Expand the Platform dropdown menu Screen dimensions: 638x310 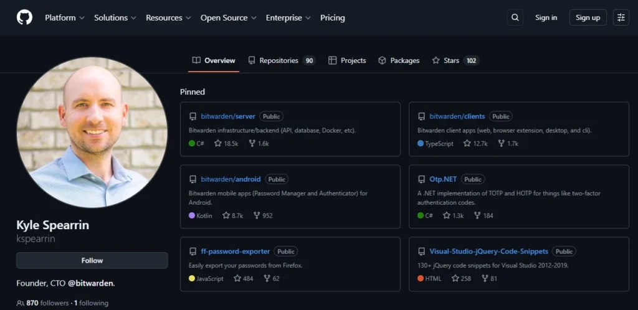(65, 18)
